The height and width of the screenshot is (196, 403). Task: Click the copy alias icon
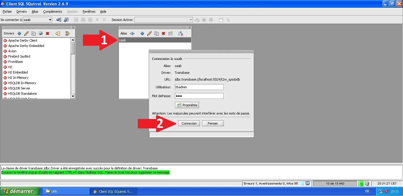point(156,34)
